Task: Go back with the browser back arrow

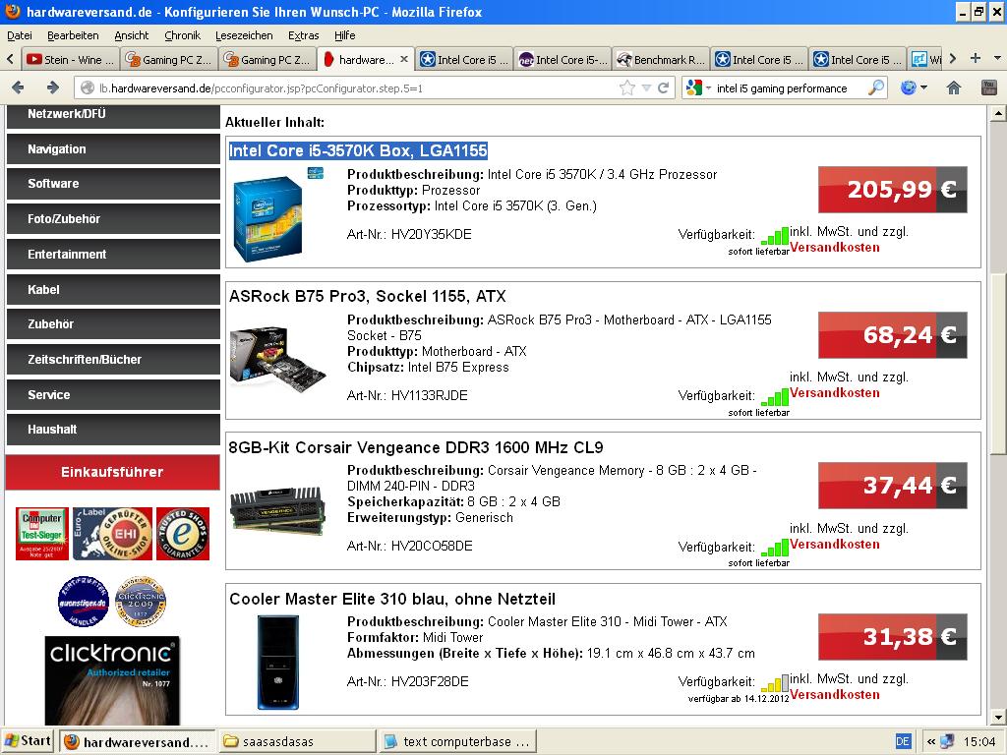Action: point(18,87)
